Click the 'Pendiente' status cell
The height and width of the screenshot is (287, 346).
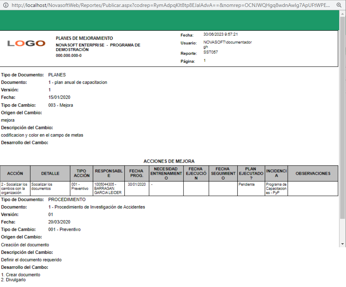[x=251, y=189]
